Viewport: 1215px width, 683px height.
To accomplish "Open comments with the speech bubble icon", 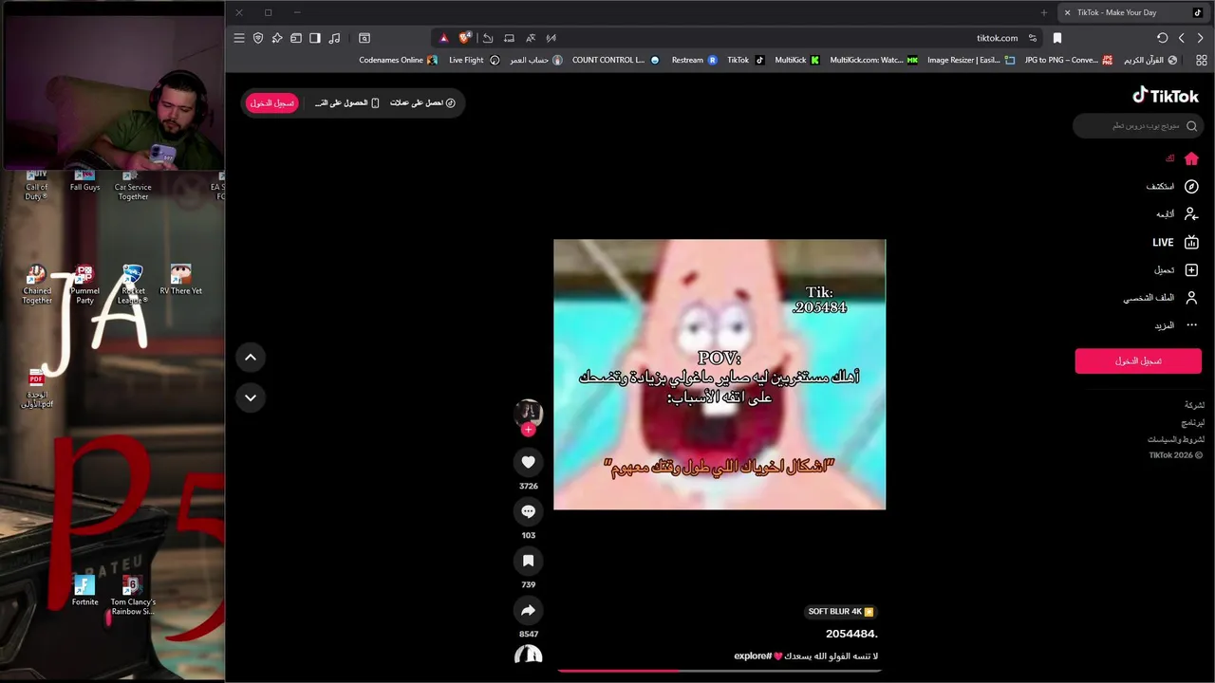I will (529, 511).
